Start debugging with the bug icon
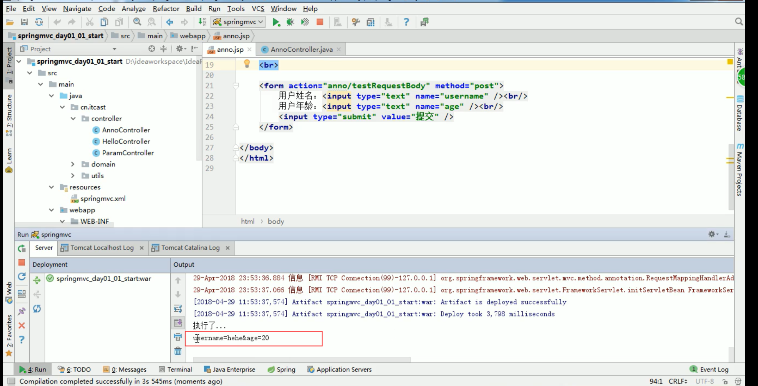The height and width of the screenshot is (386, 758). 290,22
